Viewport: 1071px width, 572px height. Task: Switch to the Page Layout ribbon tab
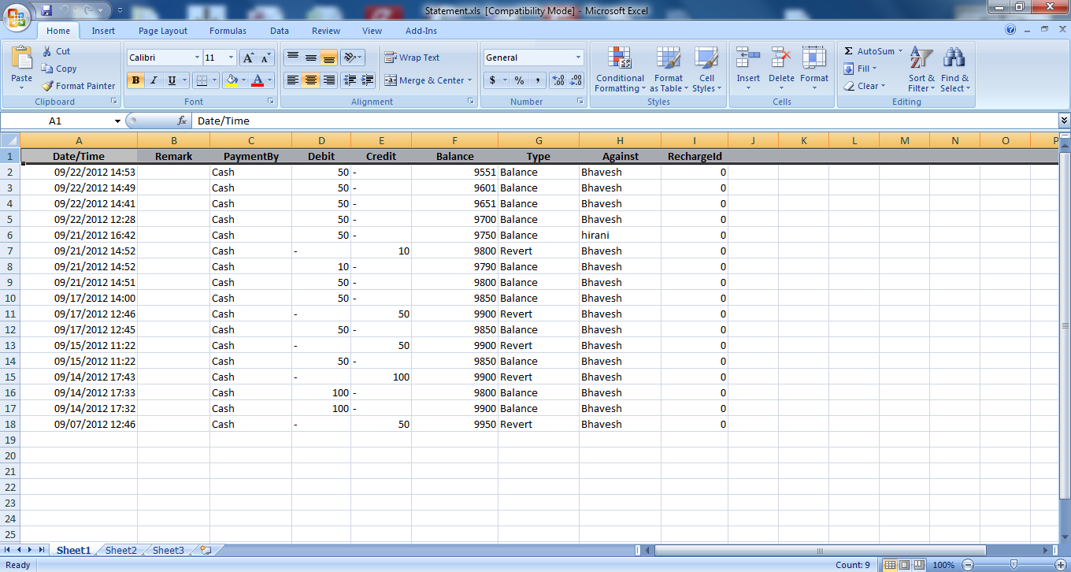[163, 31]
